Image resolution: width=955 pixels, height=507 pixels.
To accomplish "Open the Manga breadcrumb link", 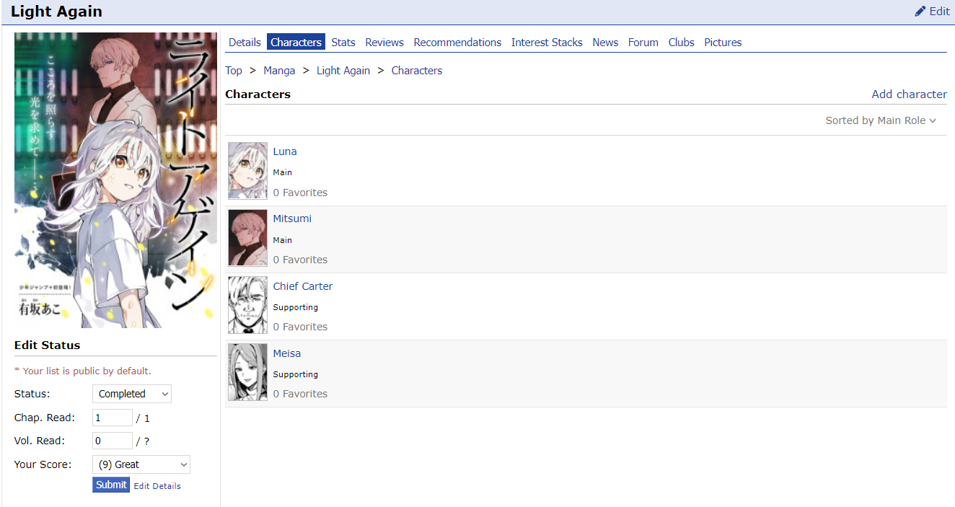I will [x=279, y=71].
